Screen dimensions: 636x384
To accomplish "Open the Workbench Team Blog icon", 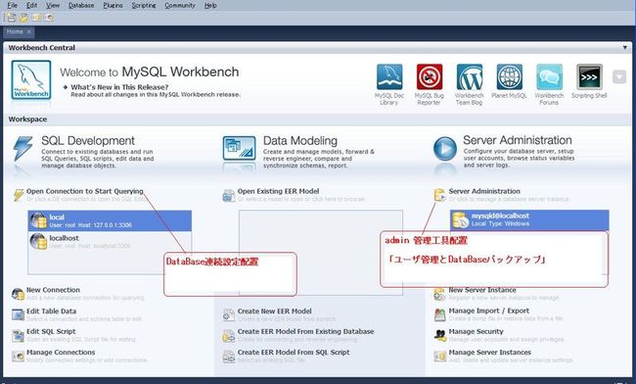I will point(470,76).
